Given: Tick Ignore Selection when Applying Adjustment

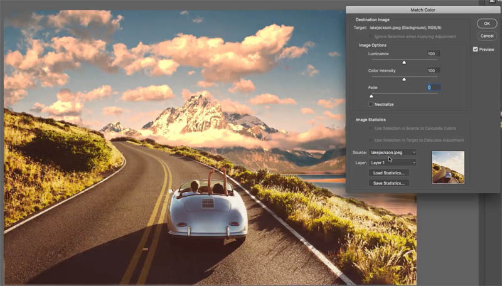Looking at the screenshot, I should (371, 36).
